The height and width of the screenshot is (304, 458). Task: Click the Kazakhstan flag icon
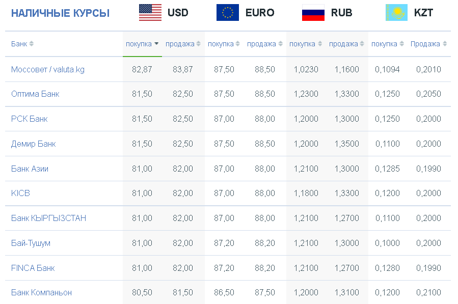(x=396, y=13)
